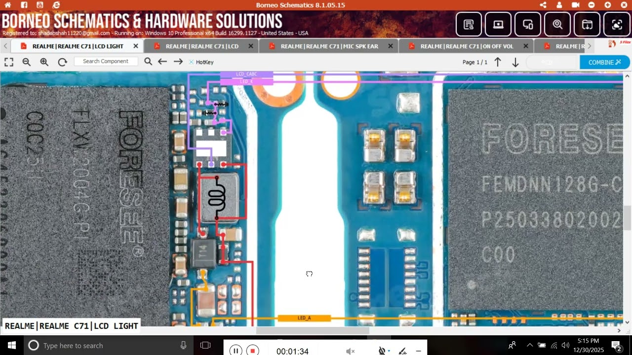
Task: Open the Facebook page icon
Action: point(24,5)
